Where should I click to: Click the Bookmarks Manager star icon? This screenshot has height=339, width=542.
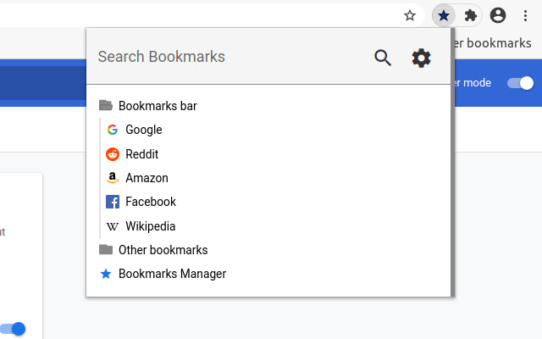pos(106,274)
